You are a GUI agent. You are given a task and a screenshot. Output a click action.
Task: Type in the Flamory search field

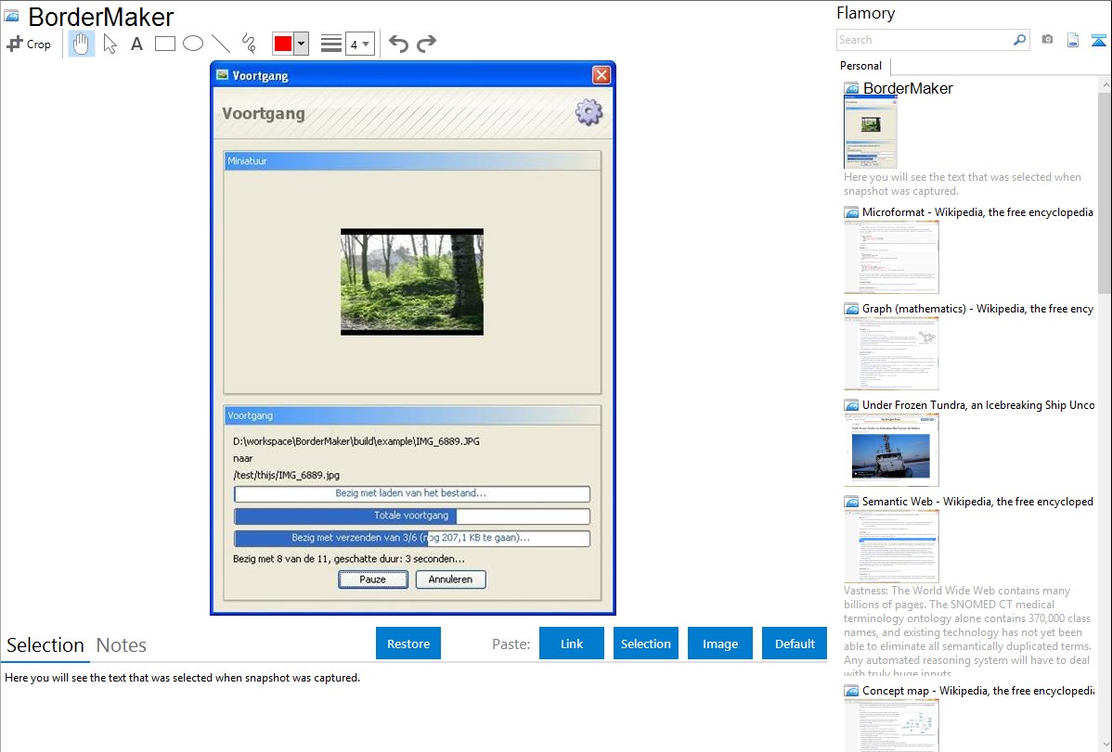pos(924,40)
